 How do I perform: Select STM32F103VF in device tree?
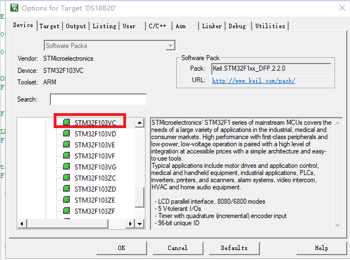coord(95,156)
